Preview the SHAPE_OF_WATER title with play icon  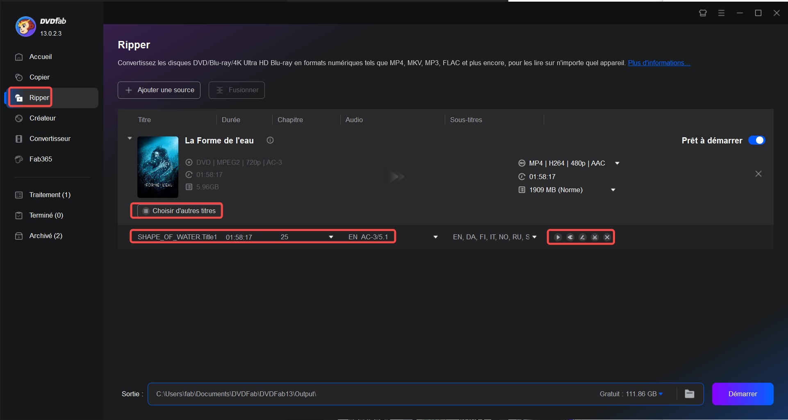558,237
